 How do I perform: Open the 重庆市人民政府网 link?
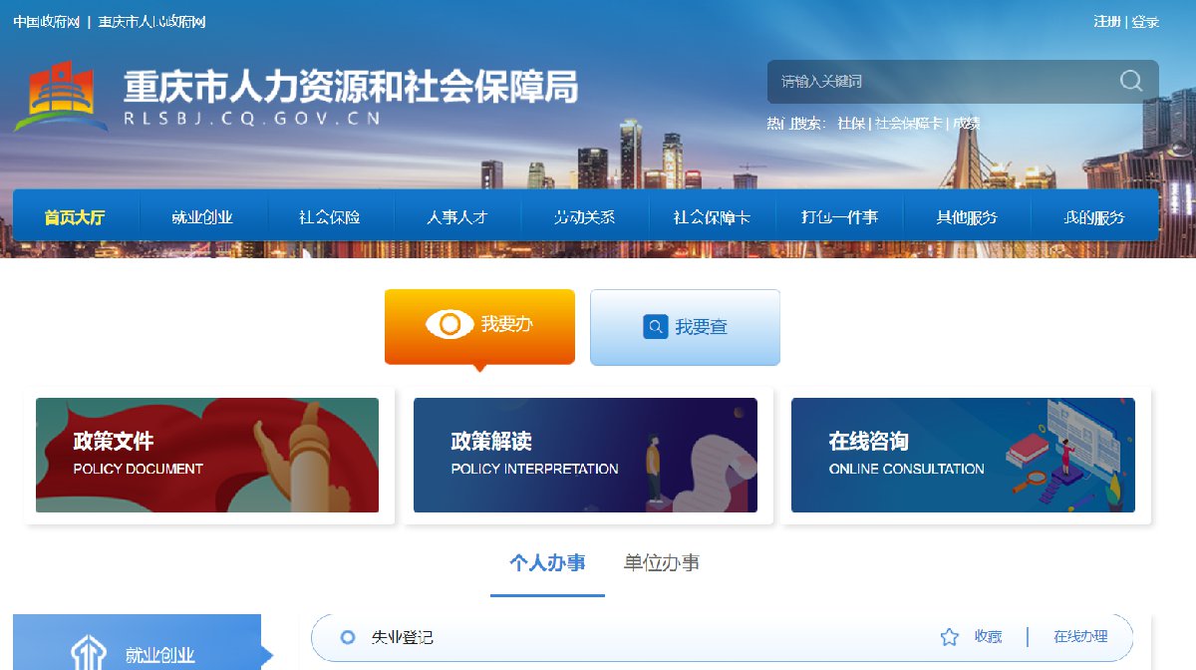point(151,22)
